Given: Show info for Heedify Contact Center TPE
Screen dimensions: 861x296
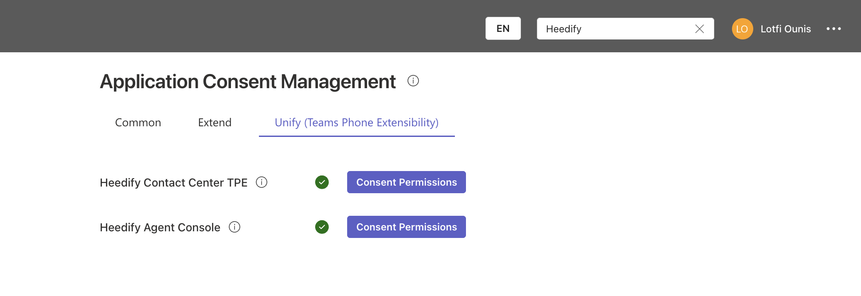Looking at the screenshot, I should (262, 182).
